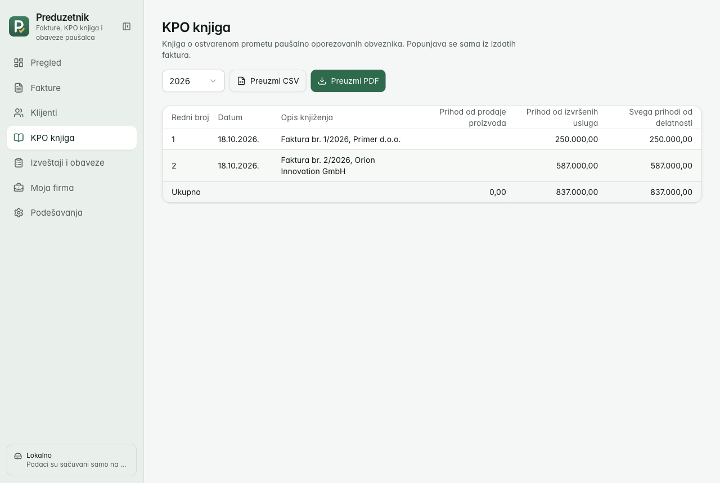
Task: Click the Klijenti people icon
Action: click(19, 113)
